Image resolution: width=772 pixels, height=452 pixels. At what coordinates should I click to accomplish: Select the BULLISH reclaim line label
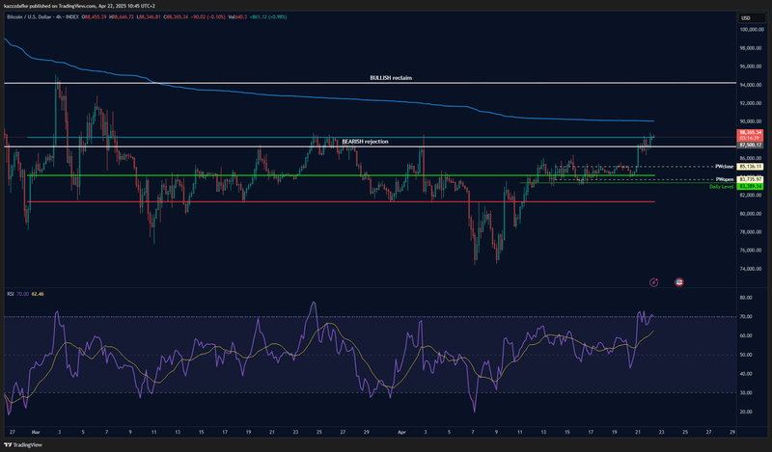(x=391, y=78)
